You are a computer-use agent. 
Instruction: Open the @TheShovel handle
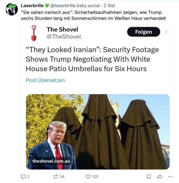pyautogui.click(x=64, y=37)
